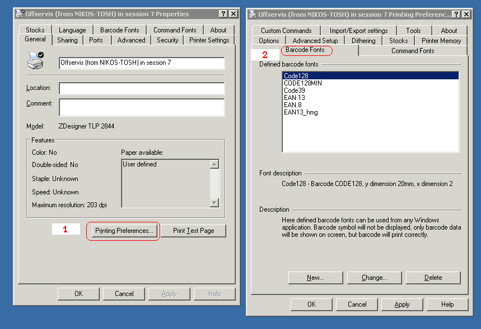Open the Dithering tab
This screenshot has width=481, height=329.
pos(363,41)
